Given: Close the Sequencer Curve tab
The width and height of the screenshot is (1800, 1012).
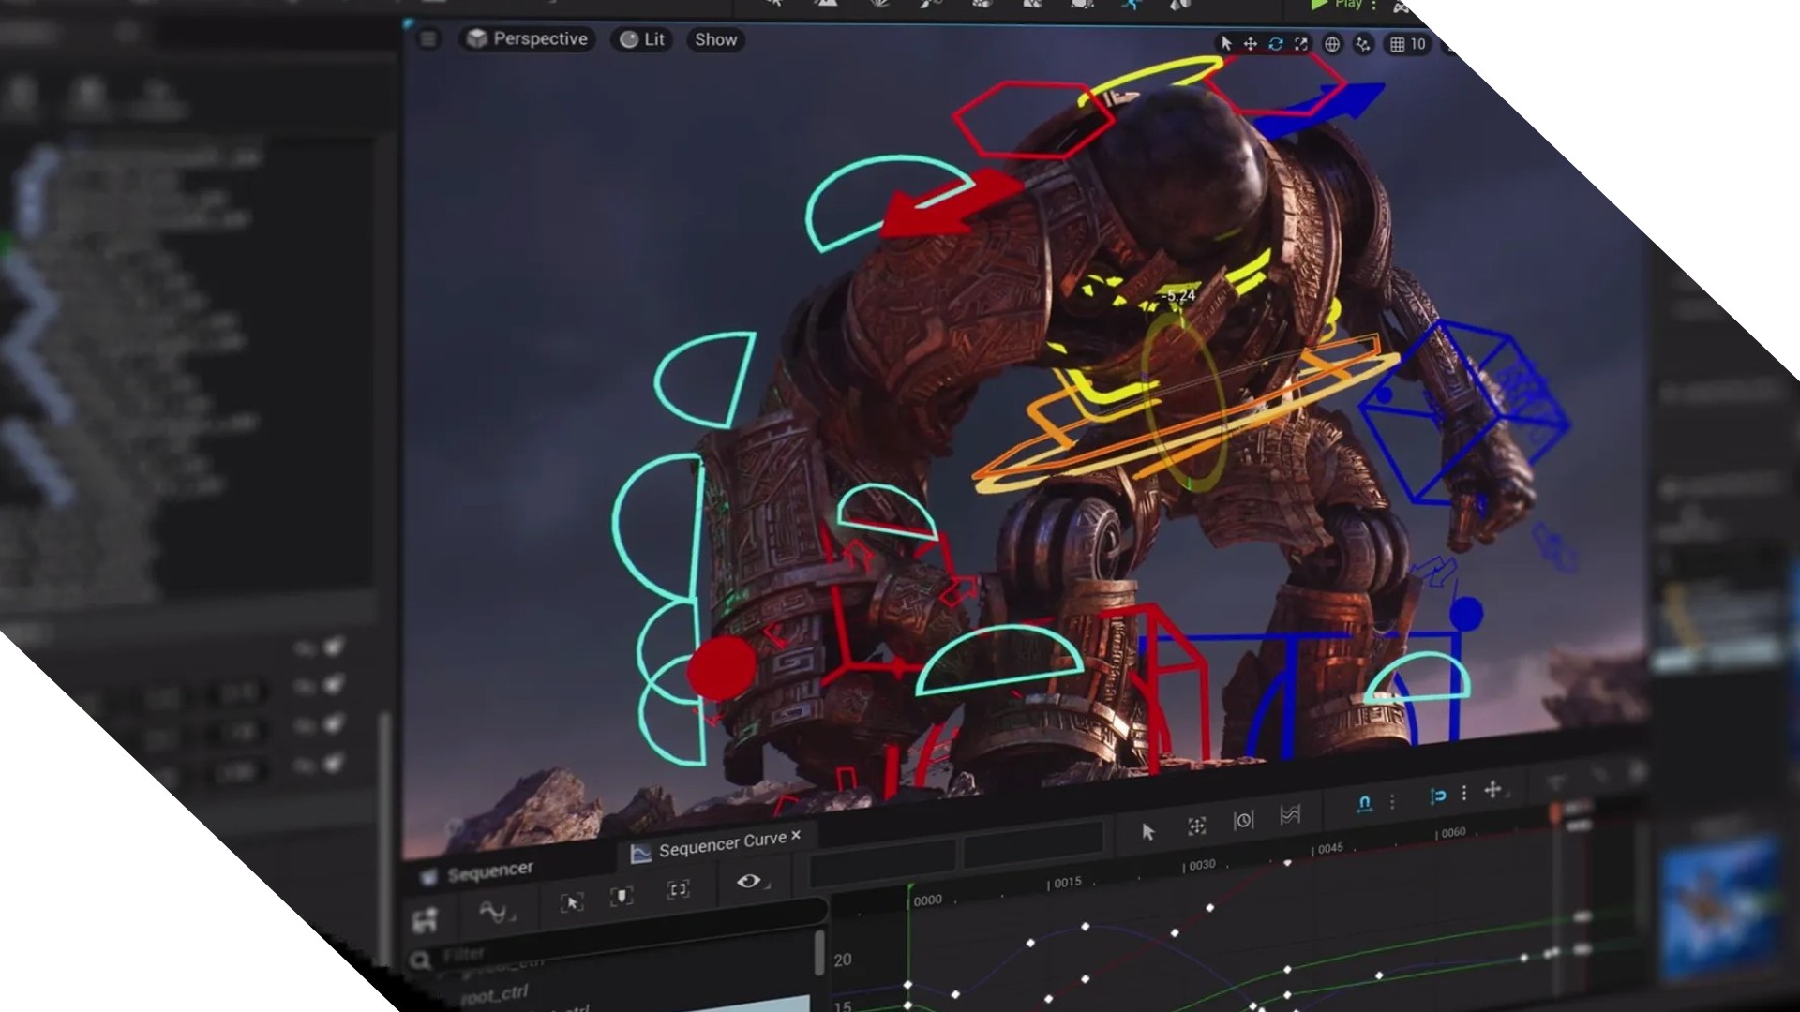Looking at the screenshot, I should click(x=796, y=835).
